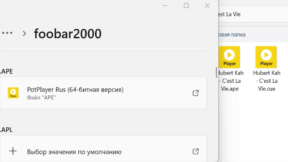Select the Hubert Kah - C'est La Vie.ape file icon
The image size is (288, 162).
pos(229,57)
